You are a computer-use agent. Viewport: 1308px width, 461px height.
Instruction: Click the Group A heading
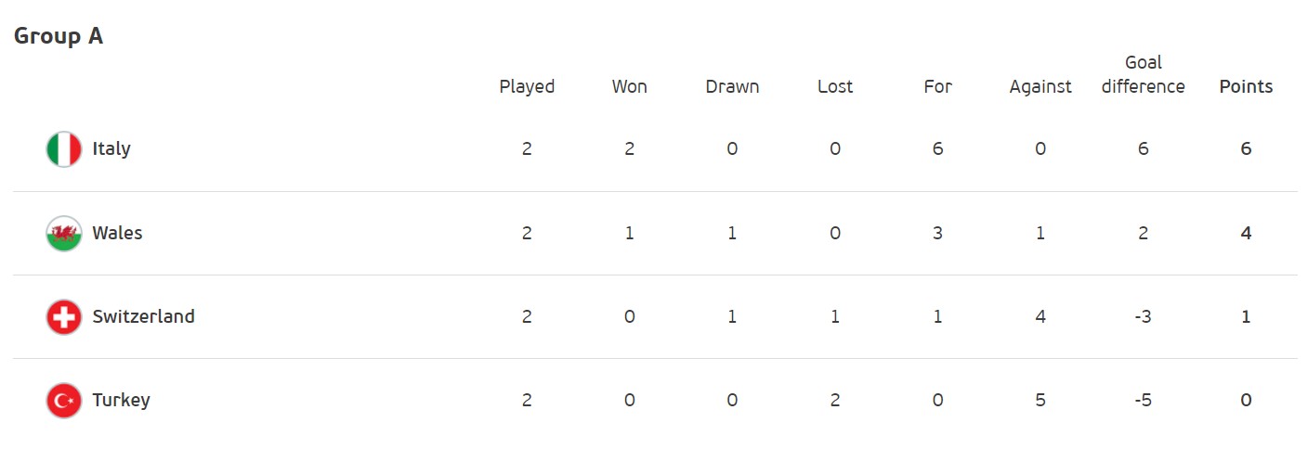[x=59, y=36]
